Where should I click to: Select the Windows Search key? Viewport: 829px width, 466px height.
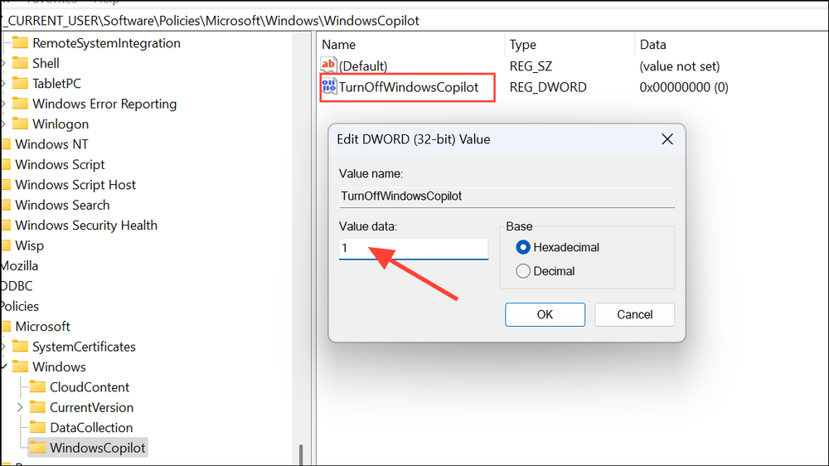pyautogui.click(x=62, y=205)
